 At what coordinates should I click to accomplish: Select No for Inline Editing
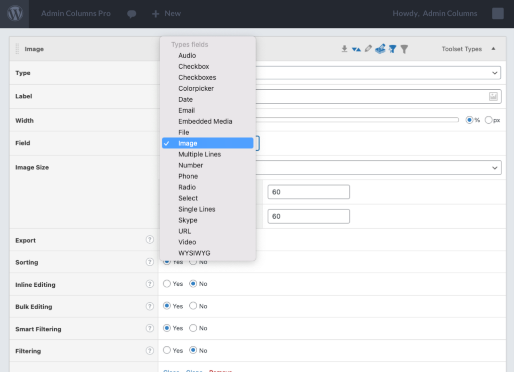193,284
